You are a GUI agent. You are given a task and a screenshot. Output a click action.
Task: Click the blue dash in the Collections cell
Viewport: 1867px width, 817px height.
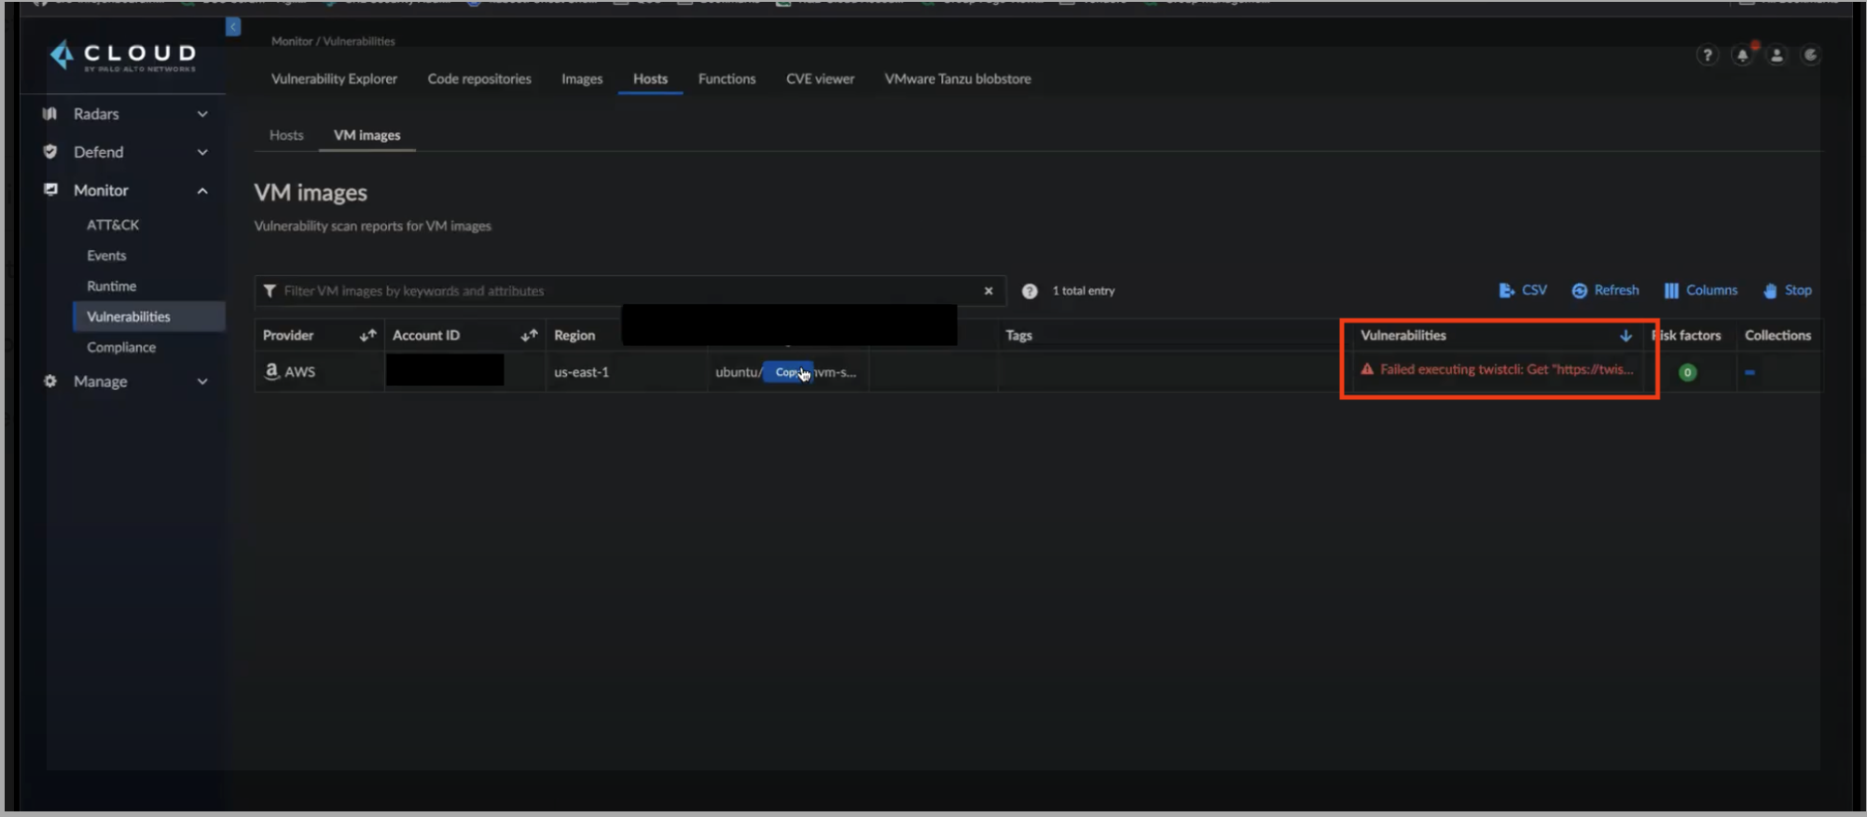(1749, 372)
